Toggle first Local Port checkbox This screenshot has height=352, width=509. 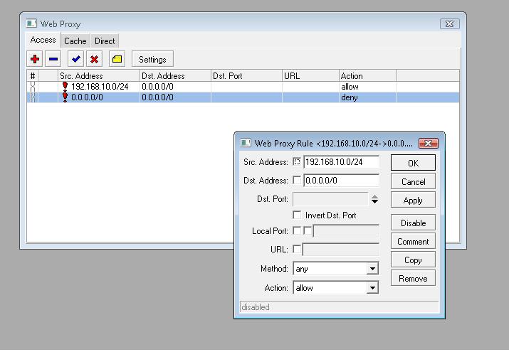(x=296, y=230)
